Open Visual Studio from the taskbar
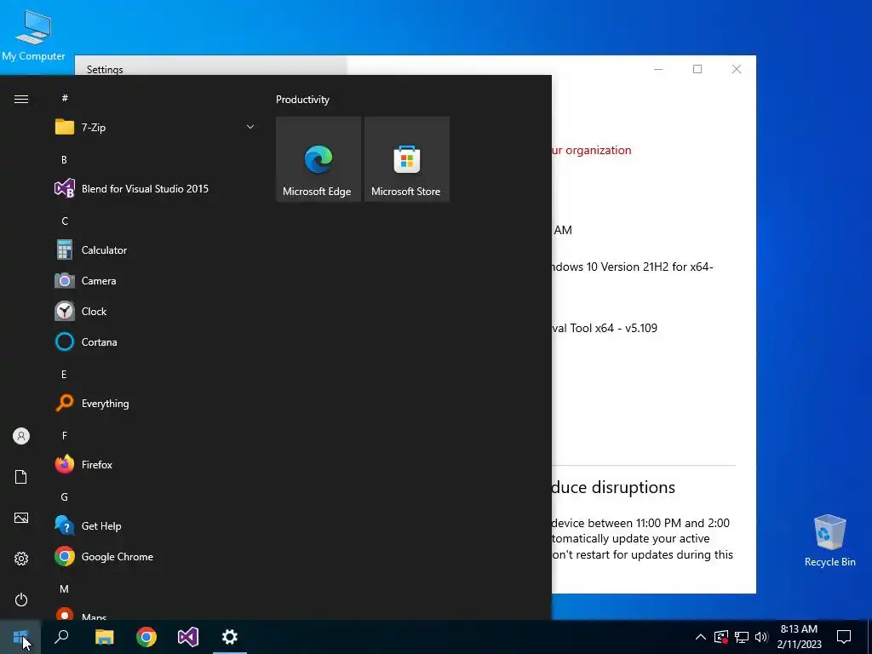 coord(188,637)
